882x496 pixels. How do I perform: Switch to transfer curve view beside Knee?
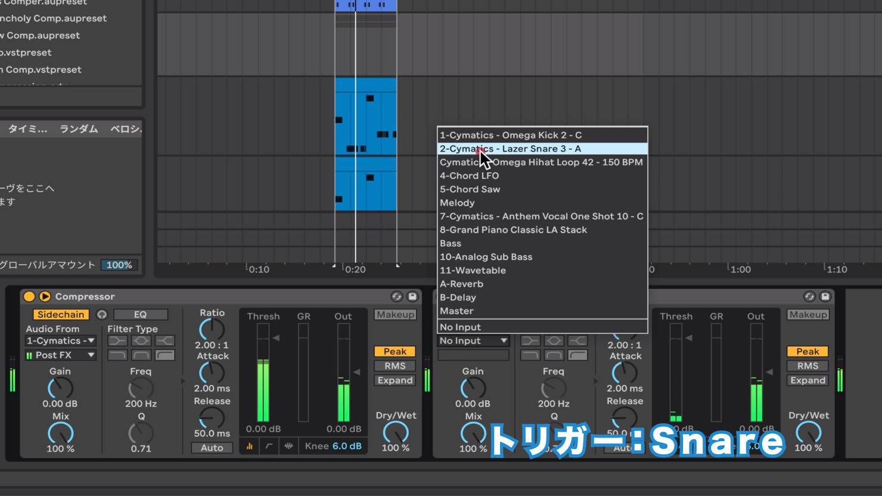click(x=269, y=446)
